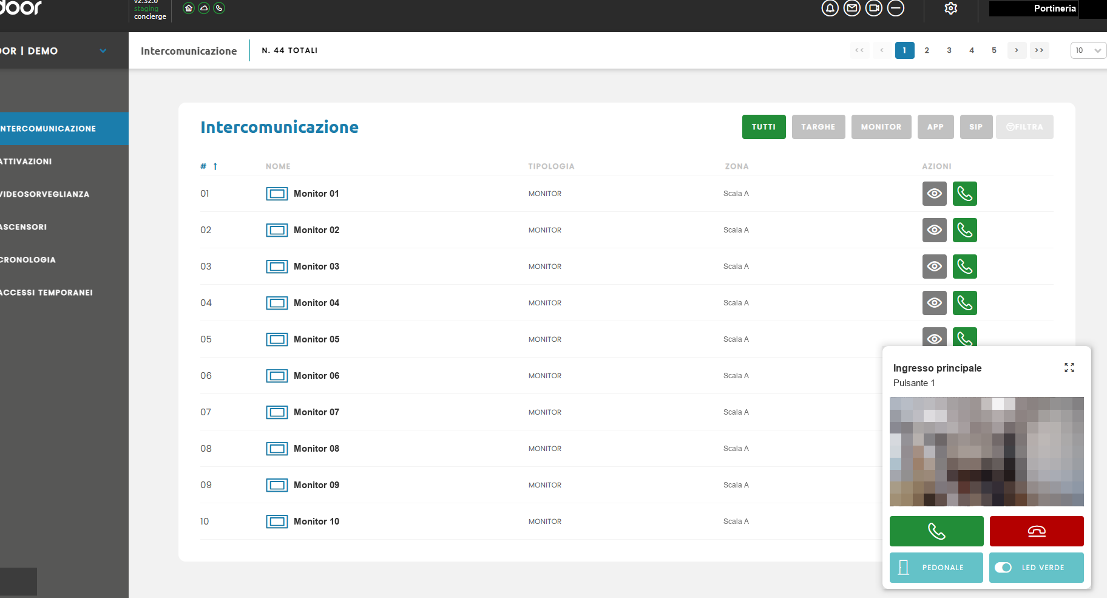The image size is (1107, 598).
Task: View Monitor 03 with eye button
Action: 935,267
